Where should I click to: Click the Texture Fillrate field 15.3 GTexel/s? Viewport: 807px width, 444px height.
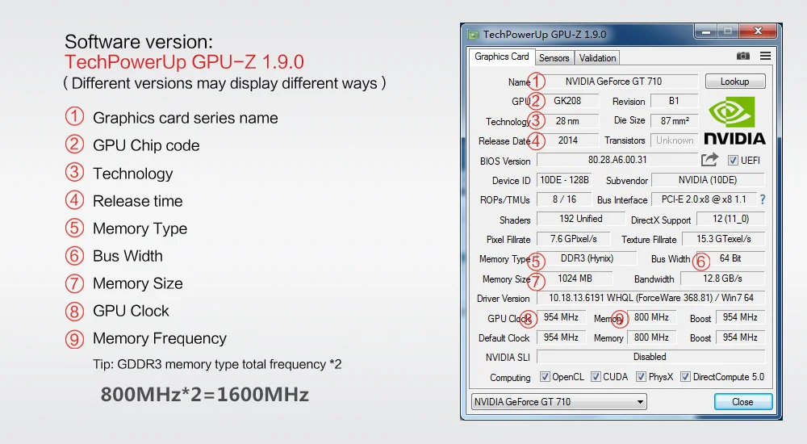[x=724, y=239]
